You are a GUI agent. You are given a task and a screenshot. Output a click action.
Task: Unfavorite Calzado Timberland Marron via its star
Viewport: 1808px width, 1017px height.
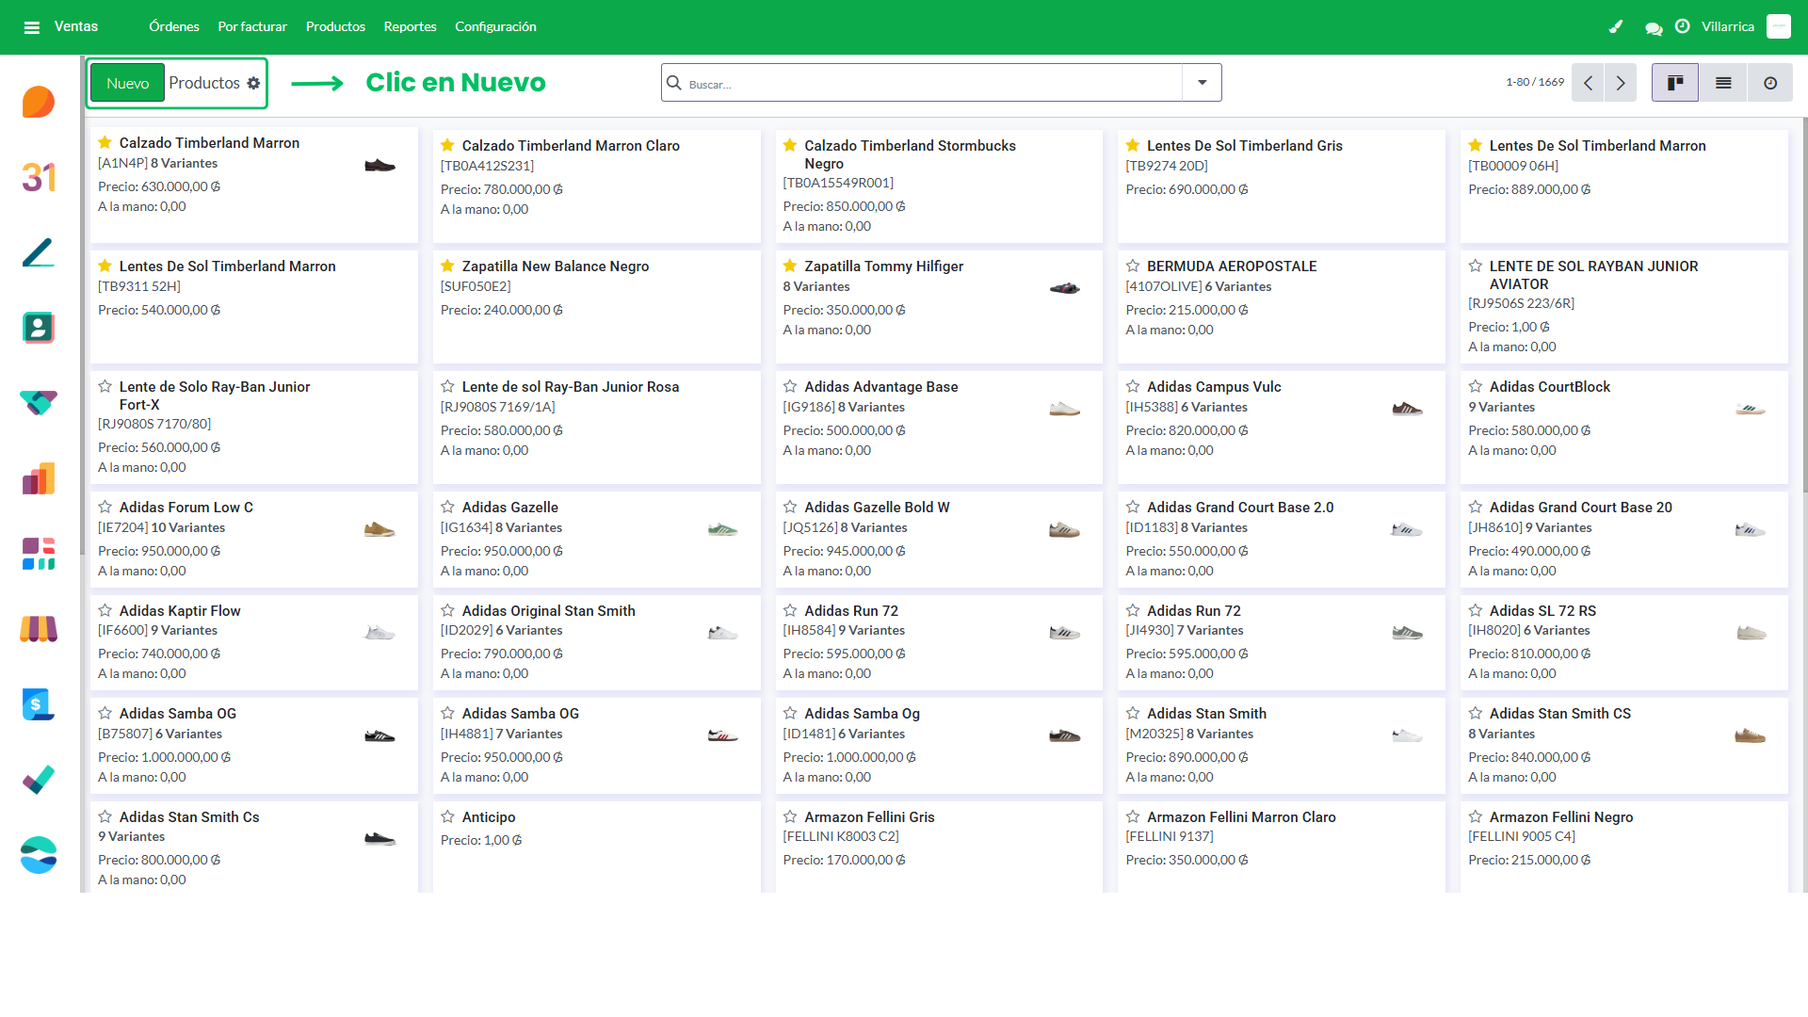tap(104, 142)
